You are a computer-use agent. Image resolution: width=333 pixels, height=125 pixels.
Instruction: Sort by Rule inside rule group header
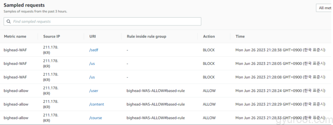click(x=147, y=36)
